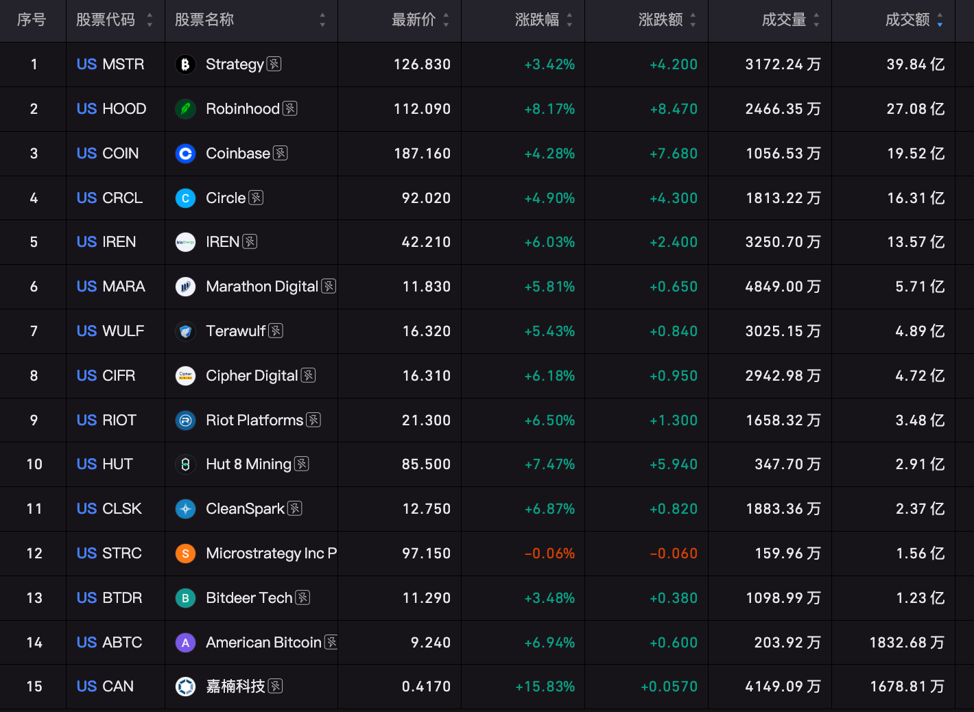Click the CleanSpark logo icon
The height and width of the screenshot is (712, 974).
click(185, 509)
